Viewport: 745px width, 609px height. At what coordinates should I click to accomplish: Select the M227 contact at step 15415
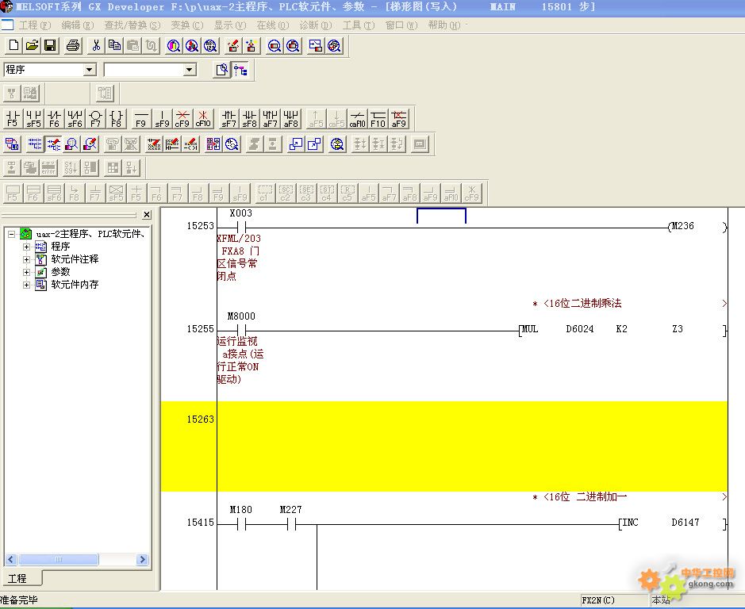(x=290, y=523)
